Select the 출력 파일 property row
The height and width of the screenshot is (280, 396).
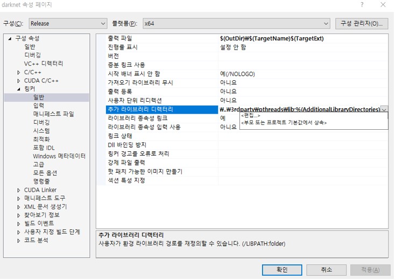[247, 38]
